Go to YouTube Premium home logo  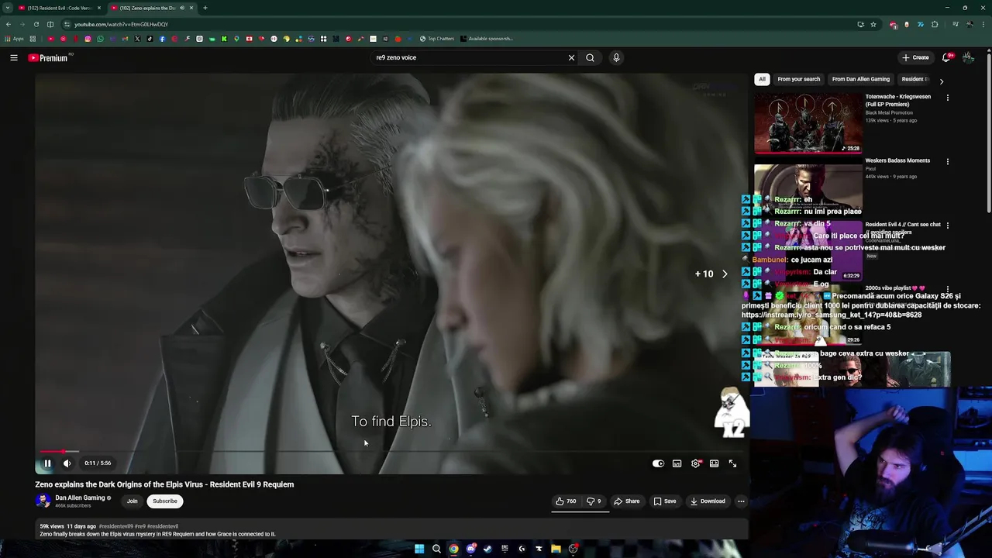tap(49, 58)
